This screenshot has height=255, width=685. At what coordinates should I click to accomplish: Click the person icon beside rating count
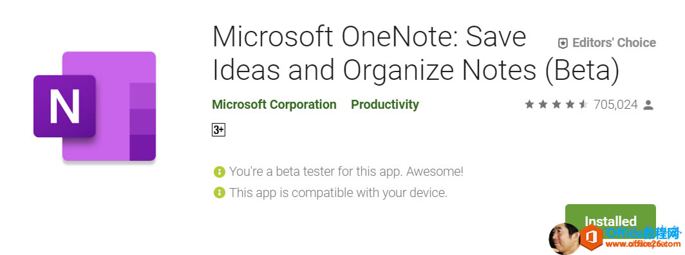tap(649, 105)
